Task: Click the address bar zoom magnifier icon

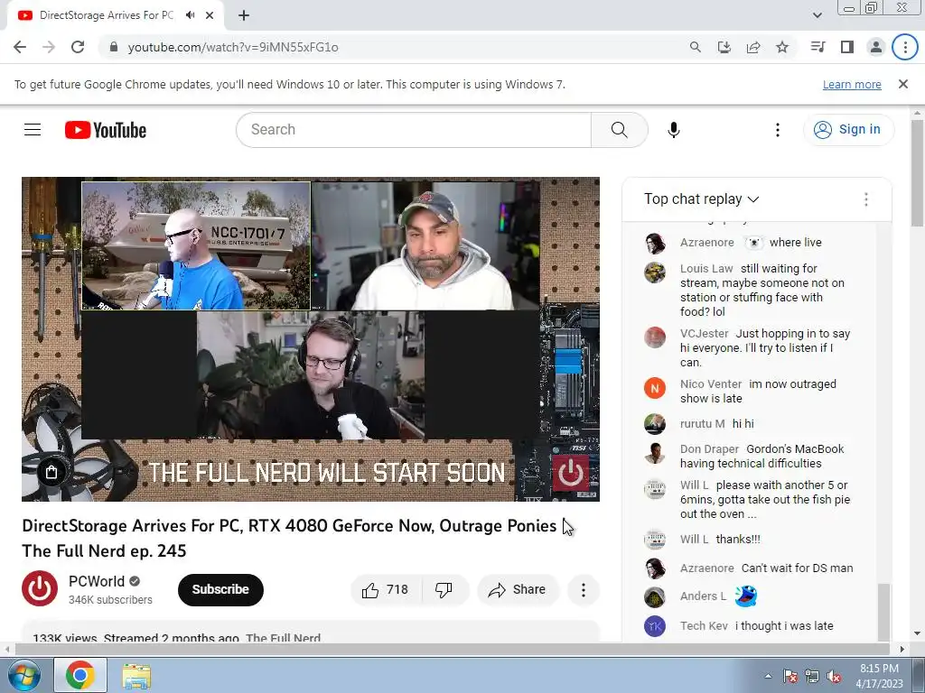Action: coord(696,47)
